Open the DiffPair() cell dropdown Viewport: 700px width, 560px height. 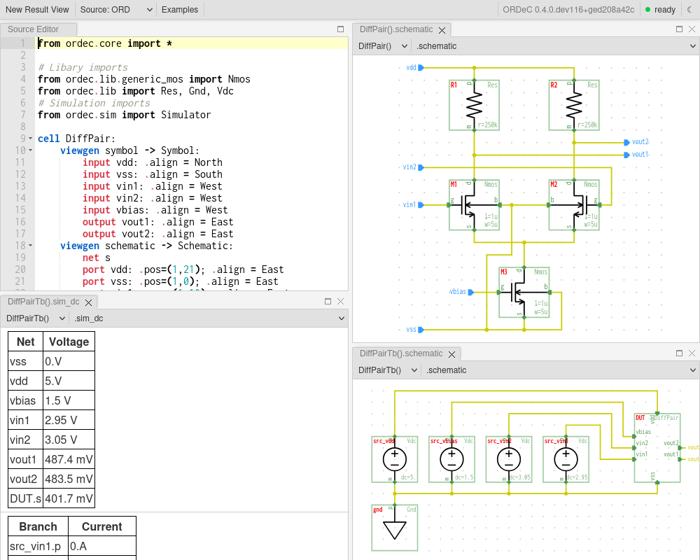[x=383, y=46]
